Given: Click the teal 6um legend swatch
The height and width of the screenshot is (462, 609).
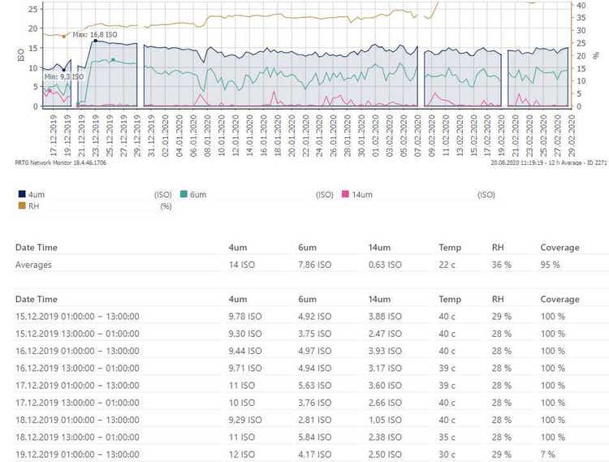Looking at the screenshot, I should pos(184,195).
